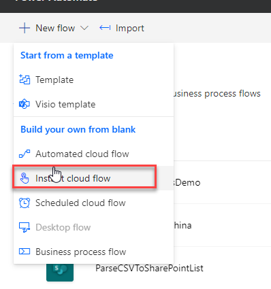Viewport: 271px width, 289px height.
Task: Expand the New flow dropdown chevron
Action: tap(84, 28)
